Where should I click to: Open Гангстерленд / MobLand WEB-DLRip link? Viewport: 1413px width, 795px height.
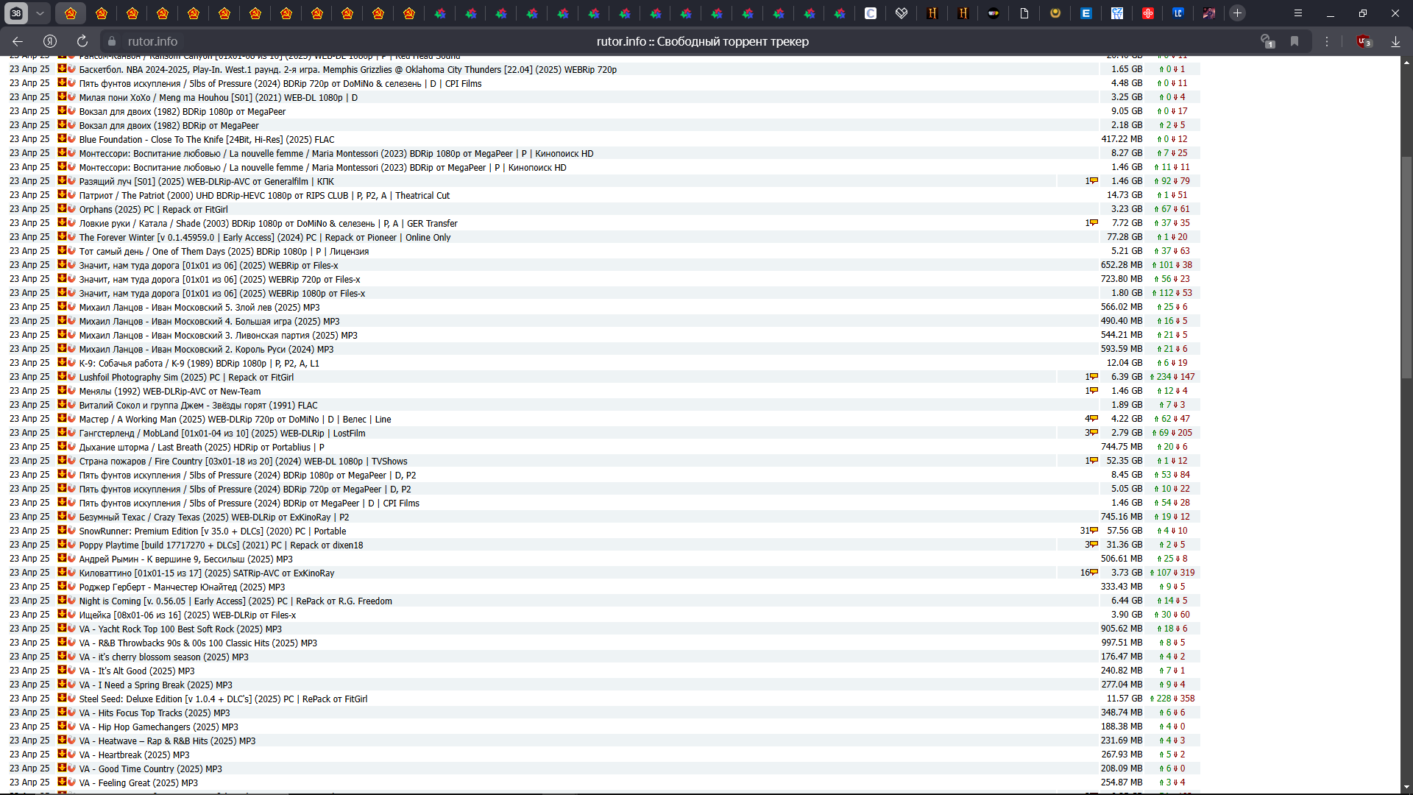[x=222, y=433]
